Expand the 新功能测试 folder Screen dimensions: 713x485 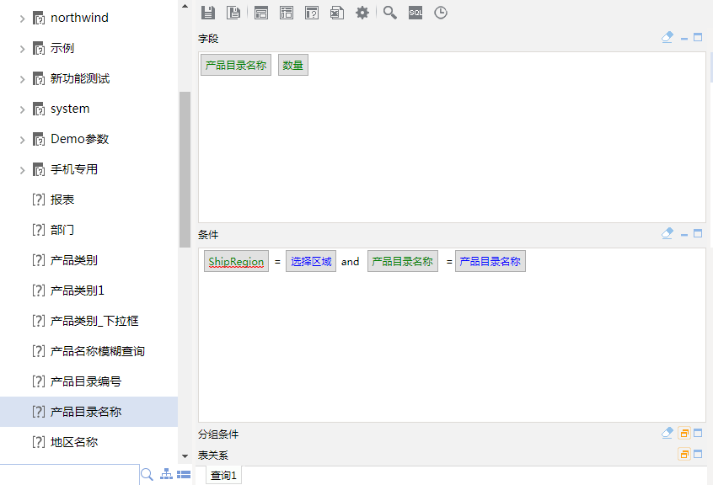[x=22, y=79]
